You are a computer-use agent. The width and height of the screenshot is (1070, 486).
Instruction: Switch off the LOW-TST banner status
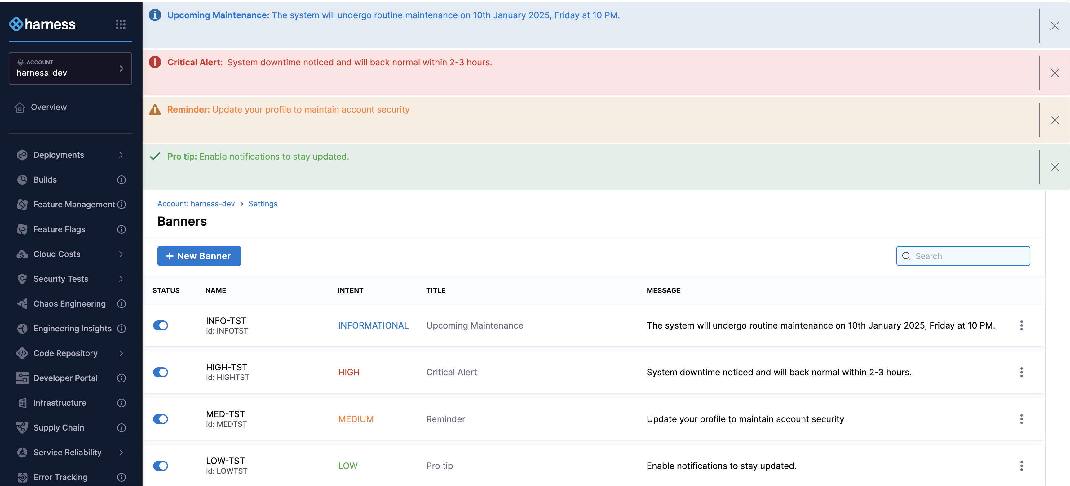click(x=160, y=466)
